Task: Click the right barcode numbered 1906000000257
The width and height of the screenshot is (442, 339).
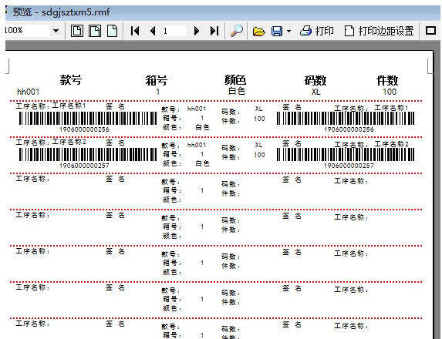Action: coord(346,155)
